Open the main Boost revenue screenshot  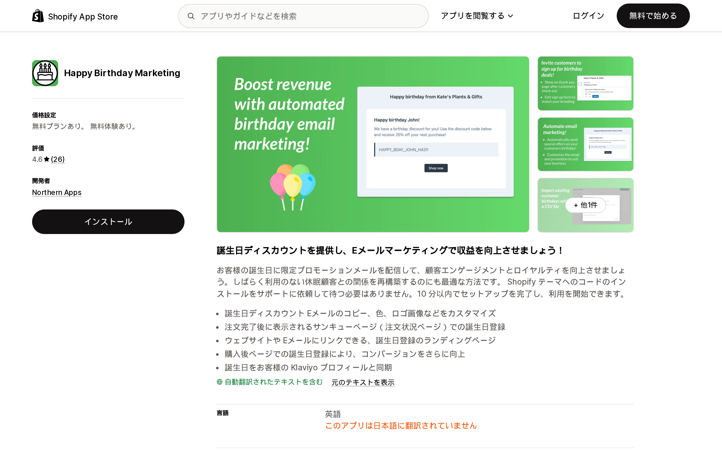[x=373, y=144]
